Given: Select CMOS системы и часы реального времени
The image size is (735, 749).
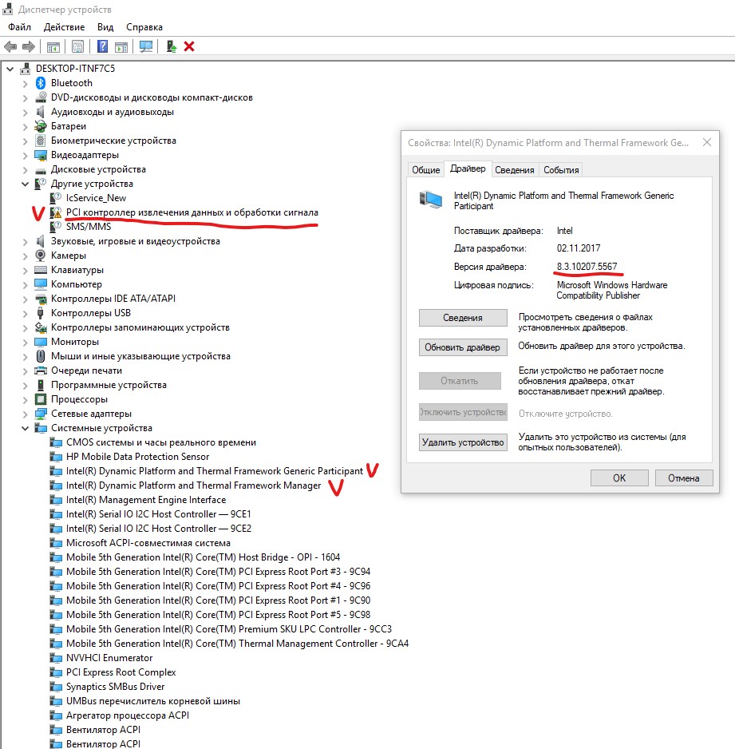Looking at the screenshot, I should 161,443.
